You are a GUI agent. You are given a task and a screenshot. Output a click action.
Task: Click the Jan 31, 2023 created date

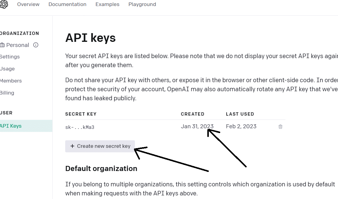coord(197,126)
